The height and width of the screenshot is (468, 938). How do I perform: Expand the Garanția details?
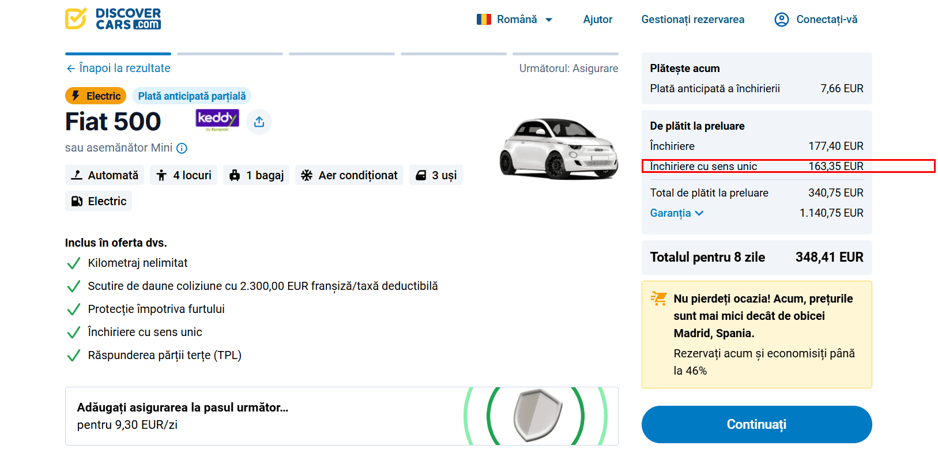pos(677,213)
